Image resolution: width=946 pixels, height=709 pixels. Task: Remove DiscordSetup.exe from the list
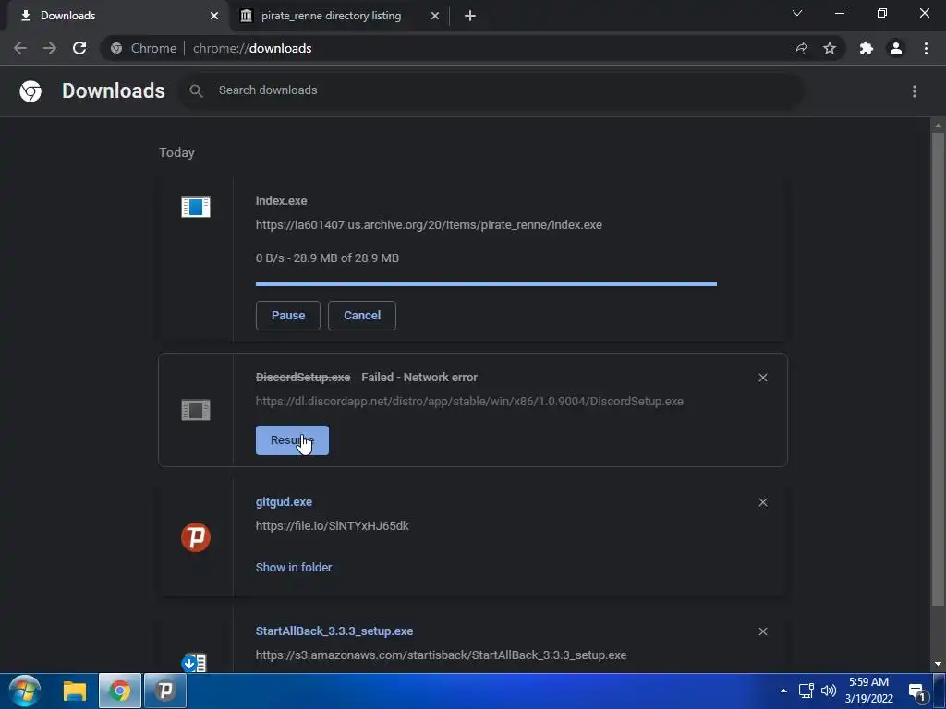[763, 378]
